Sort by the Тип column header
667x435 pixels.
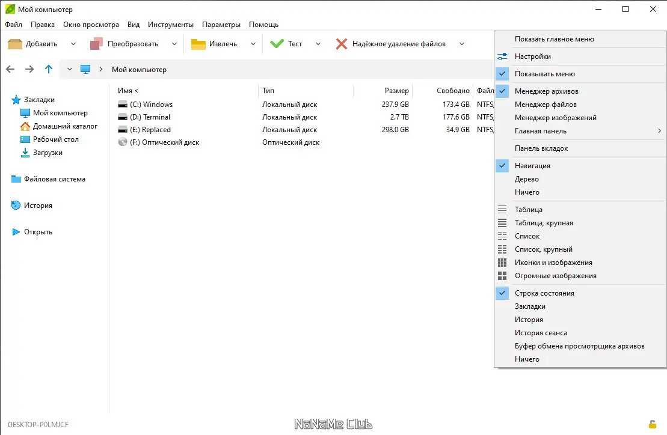tap(306, 91)
